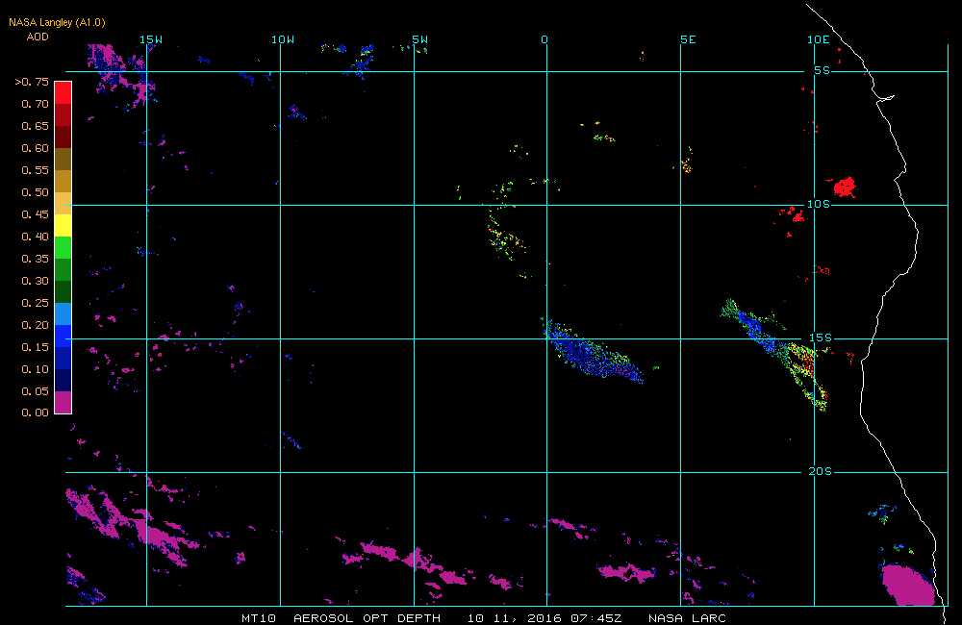Click the 10E longitude label
Image resolution: width=962 pixels, height=625 pixels.
coord(819,39)
